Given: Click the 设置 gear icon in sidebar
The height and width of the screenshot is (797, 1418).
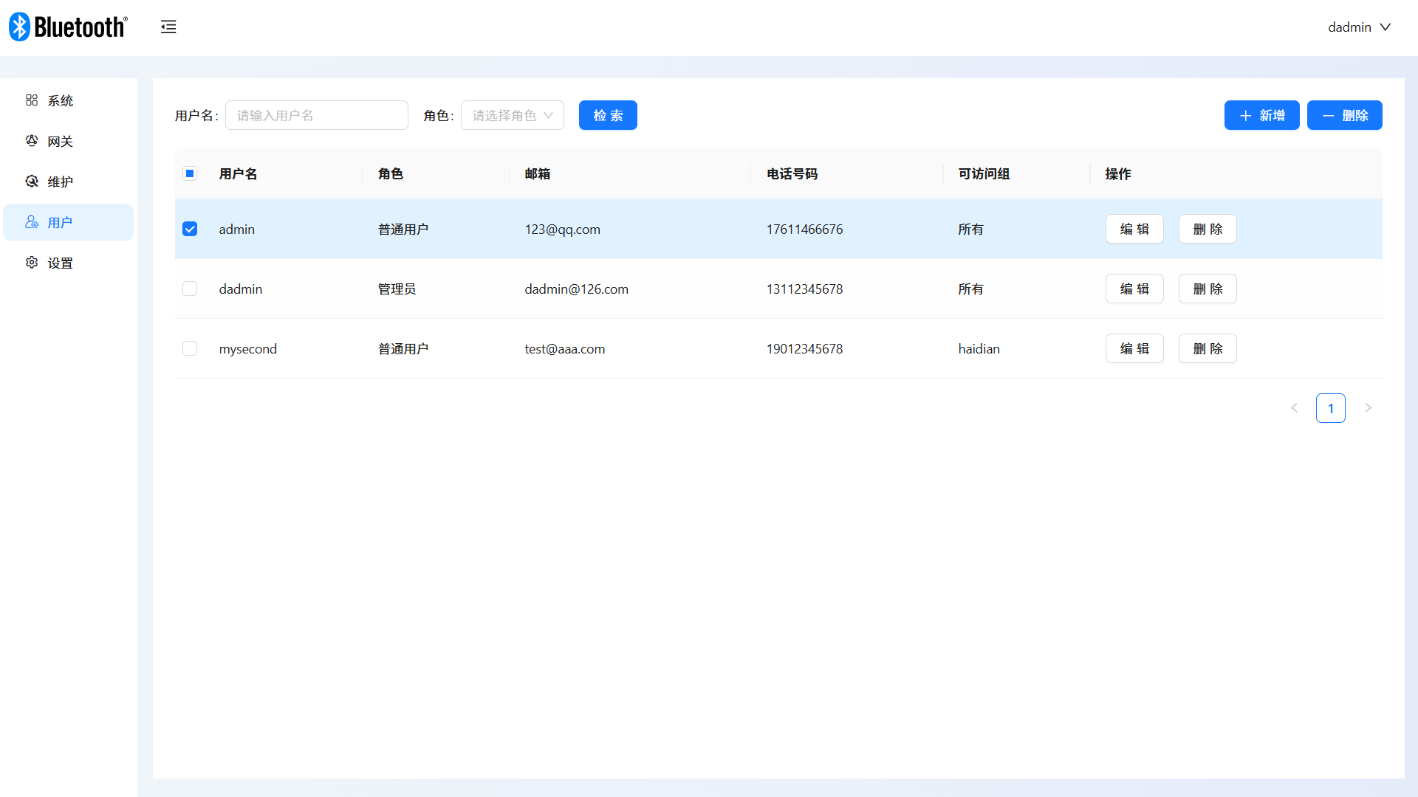Looking at the screenshot, I should (x=32, y=263).
